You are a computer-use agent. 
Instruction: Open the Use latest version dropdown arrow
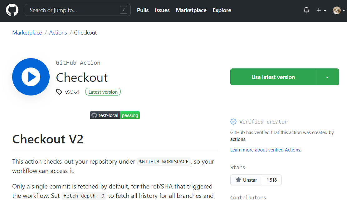tap(327, 77)
